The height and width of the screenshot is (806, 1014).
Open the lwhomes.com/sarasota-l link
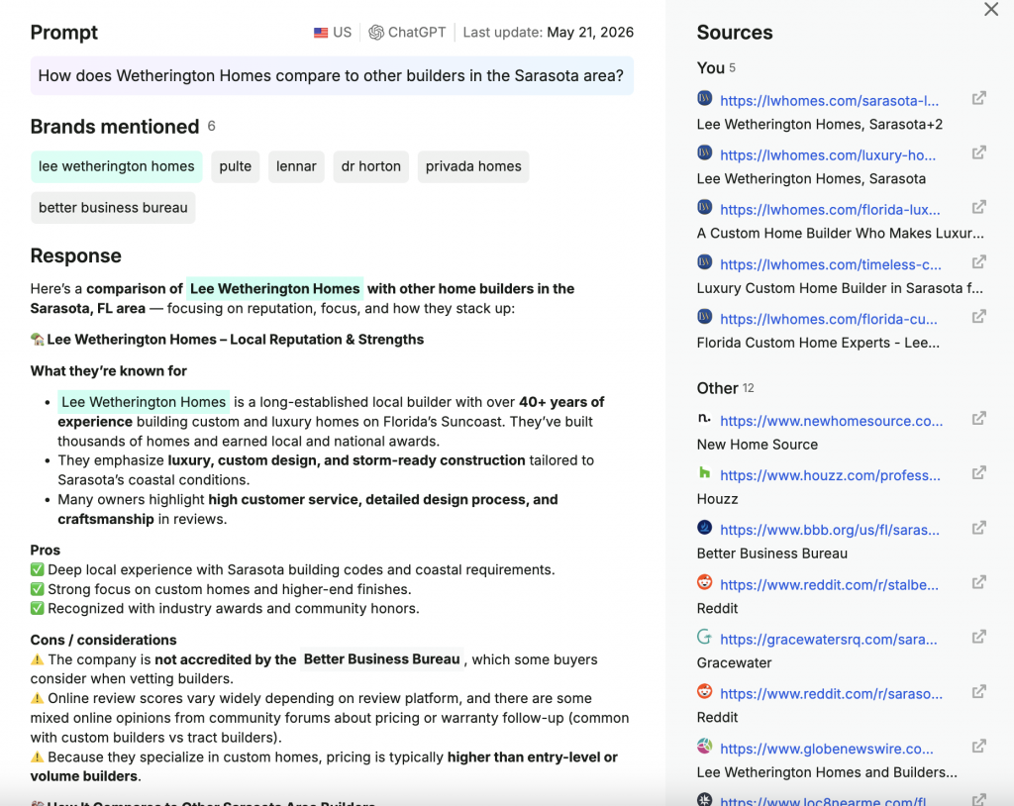pyautogui.click(x=829, y=101)
